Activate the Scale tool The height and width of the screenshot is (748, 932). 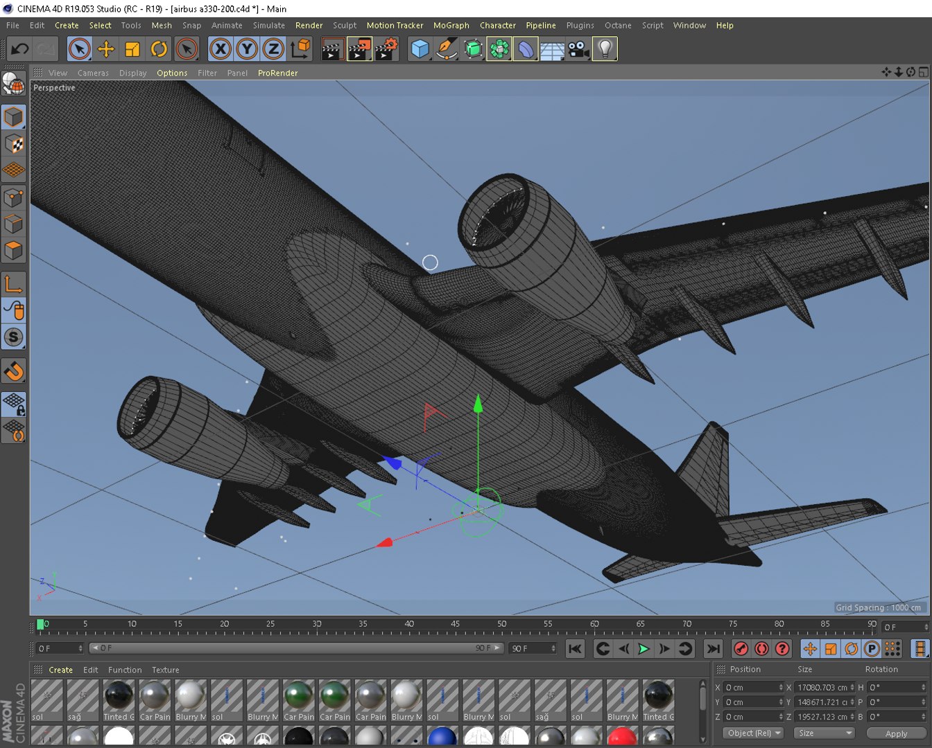132,49
